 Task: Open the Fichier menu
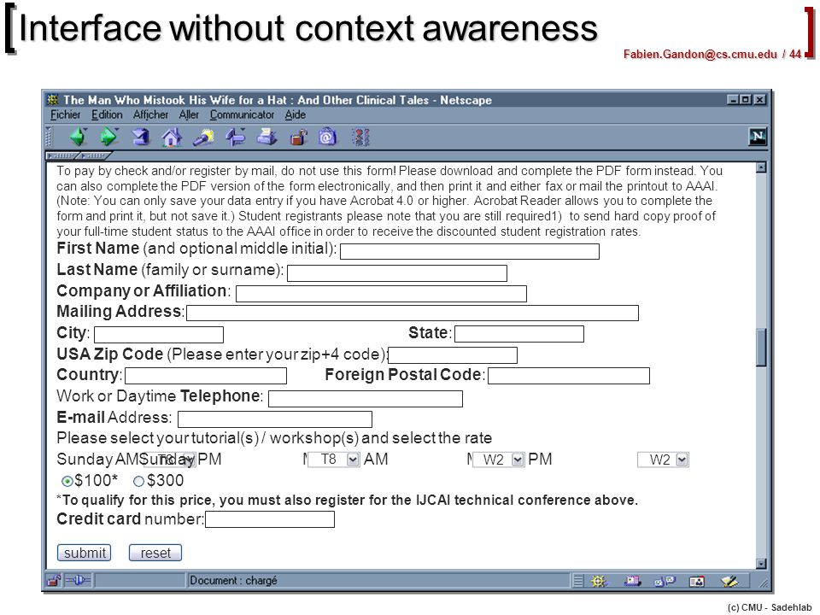(66, 114)
